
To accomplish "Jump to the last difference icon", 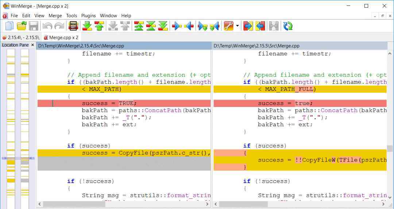I will (163, 26).
